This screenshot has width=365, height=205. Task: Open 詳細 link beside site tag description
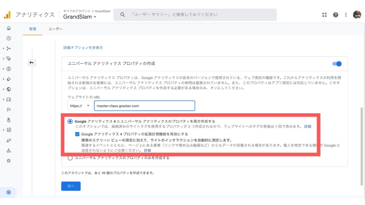[308, 126]
